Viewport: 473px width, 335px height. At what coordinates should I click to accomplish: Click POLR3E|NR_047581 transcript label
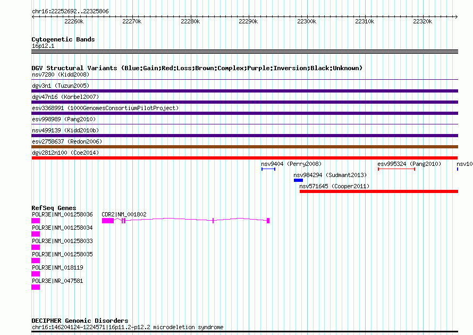[57, 281]
